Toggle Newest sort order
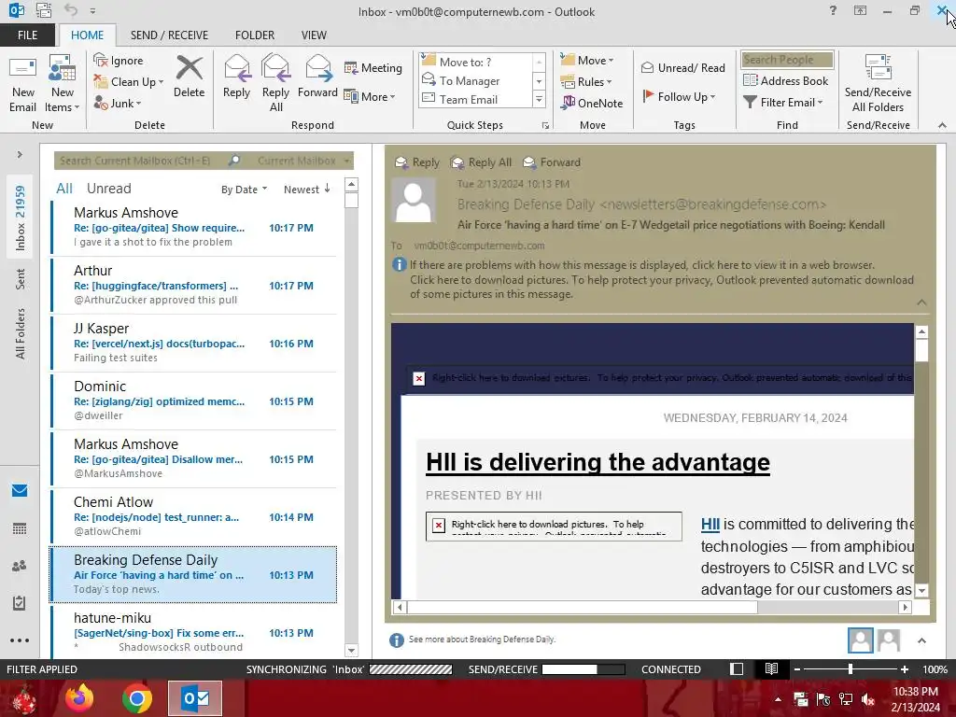 tap(306, 190)
